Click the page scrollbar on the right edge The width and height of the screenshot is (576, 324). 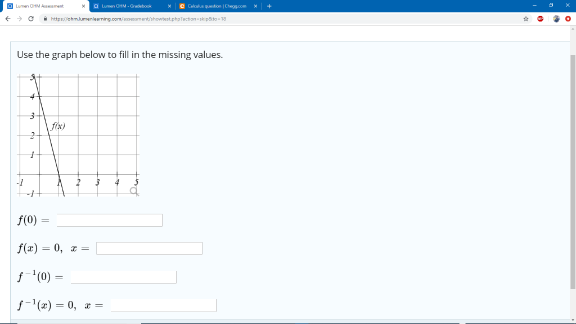click(573, 169)
